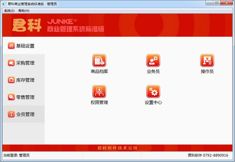Click the 会员管理 member card icon
Viewport: 235px width, 162px height.
point(11,114)
